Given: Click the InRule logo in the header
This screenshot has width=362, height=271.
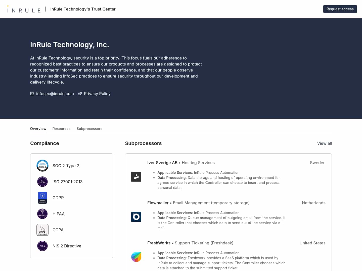Looking at the screenshot, I should (24, 9).
